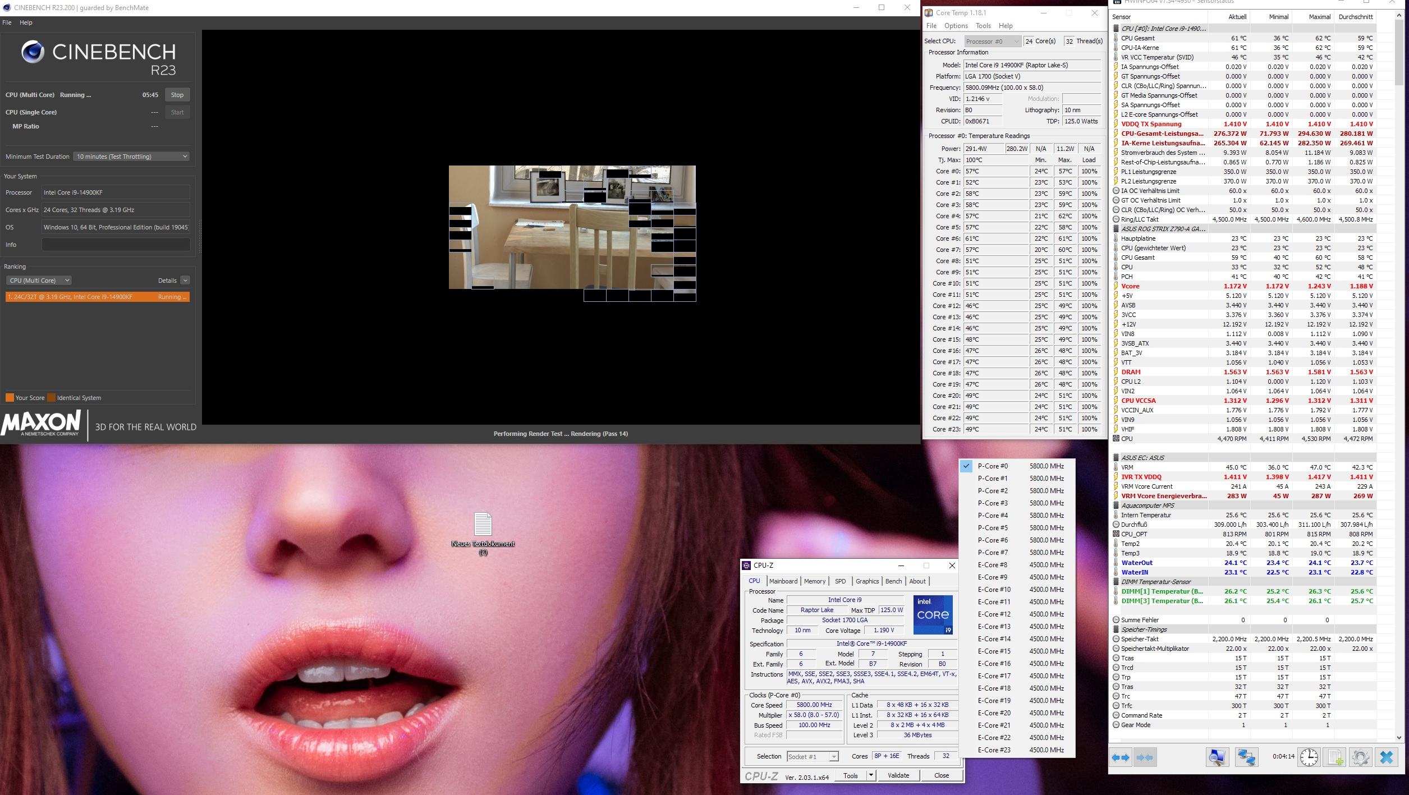Click Validate button in CPU-Z
This screenshot has width=1409, height=795.
[898, 775]
